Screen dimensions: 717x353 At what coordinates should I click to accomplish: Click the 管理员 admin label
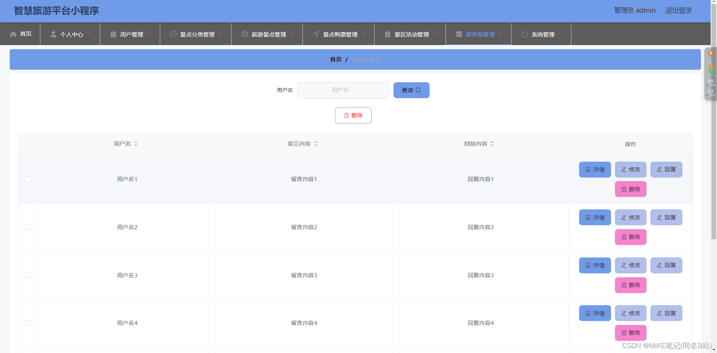click(x=635, y=10)
